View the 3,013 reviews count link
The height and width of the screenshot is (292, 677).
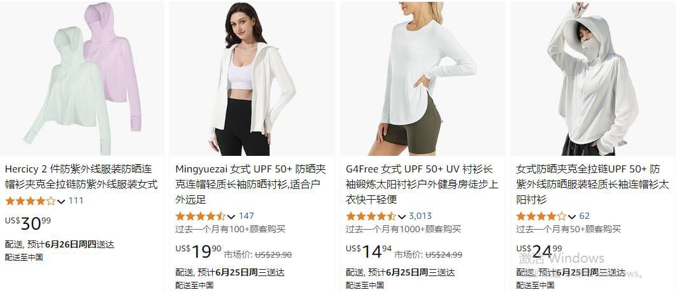click(420, 216)
